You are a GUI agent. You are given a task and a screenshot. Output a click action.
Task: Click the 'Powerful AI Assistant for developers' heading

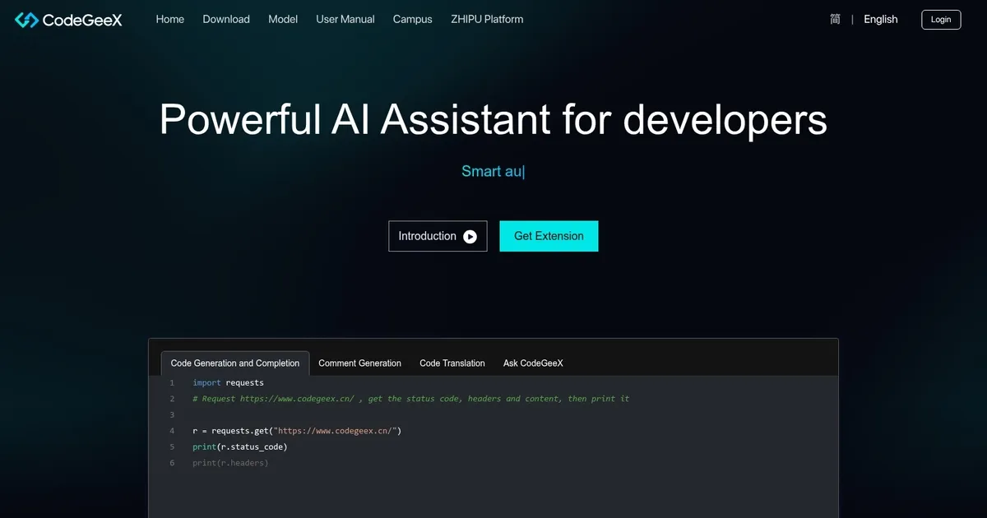[x=493, y=119]
